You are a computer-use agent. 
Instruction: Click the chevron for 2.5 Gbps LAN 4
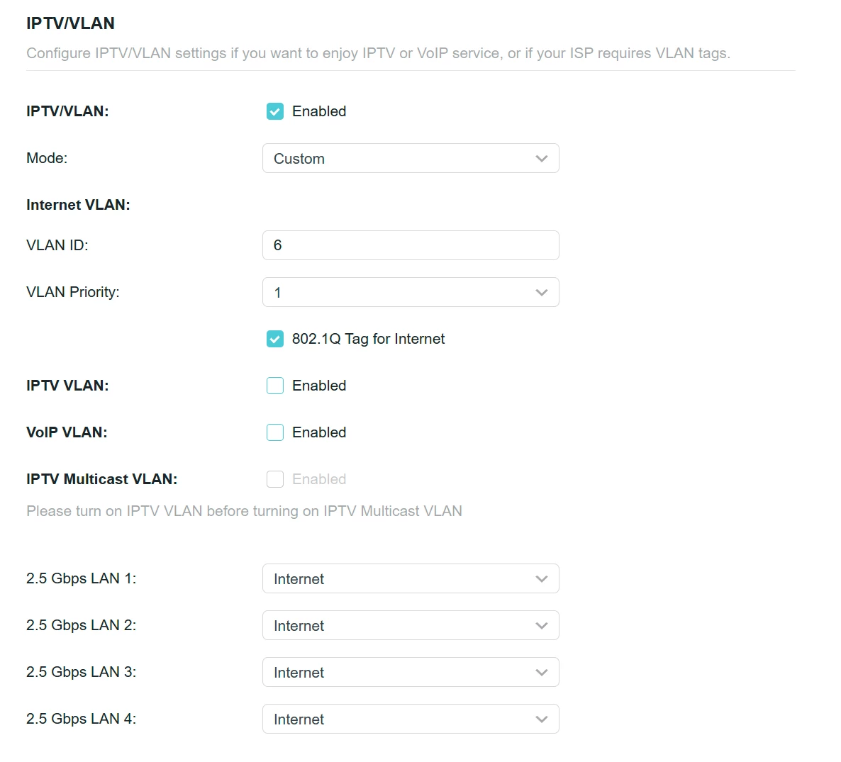point(542,719)
